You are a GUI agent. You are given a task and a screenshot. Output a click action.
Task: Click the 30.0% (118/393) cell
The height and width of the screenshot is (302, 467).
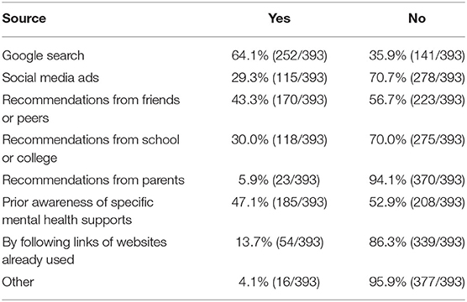pos(279,140)
